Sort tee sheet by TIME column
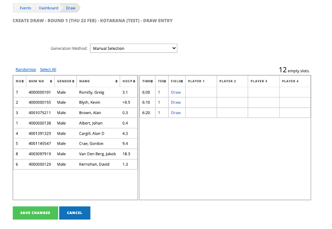Viewport: 332px width, 229px height. pyautogui.click(x=147, y=81)
